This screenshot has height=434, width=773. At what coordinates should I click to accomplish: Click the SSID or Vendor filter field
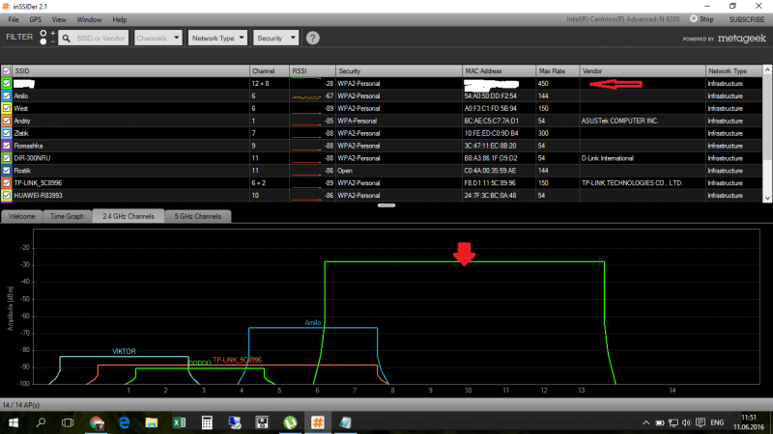click(95, 38)
